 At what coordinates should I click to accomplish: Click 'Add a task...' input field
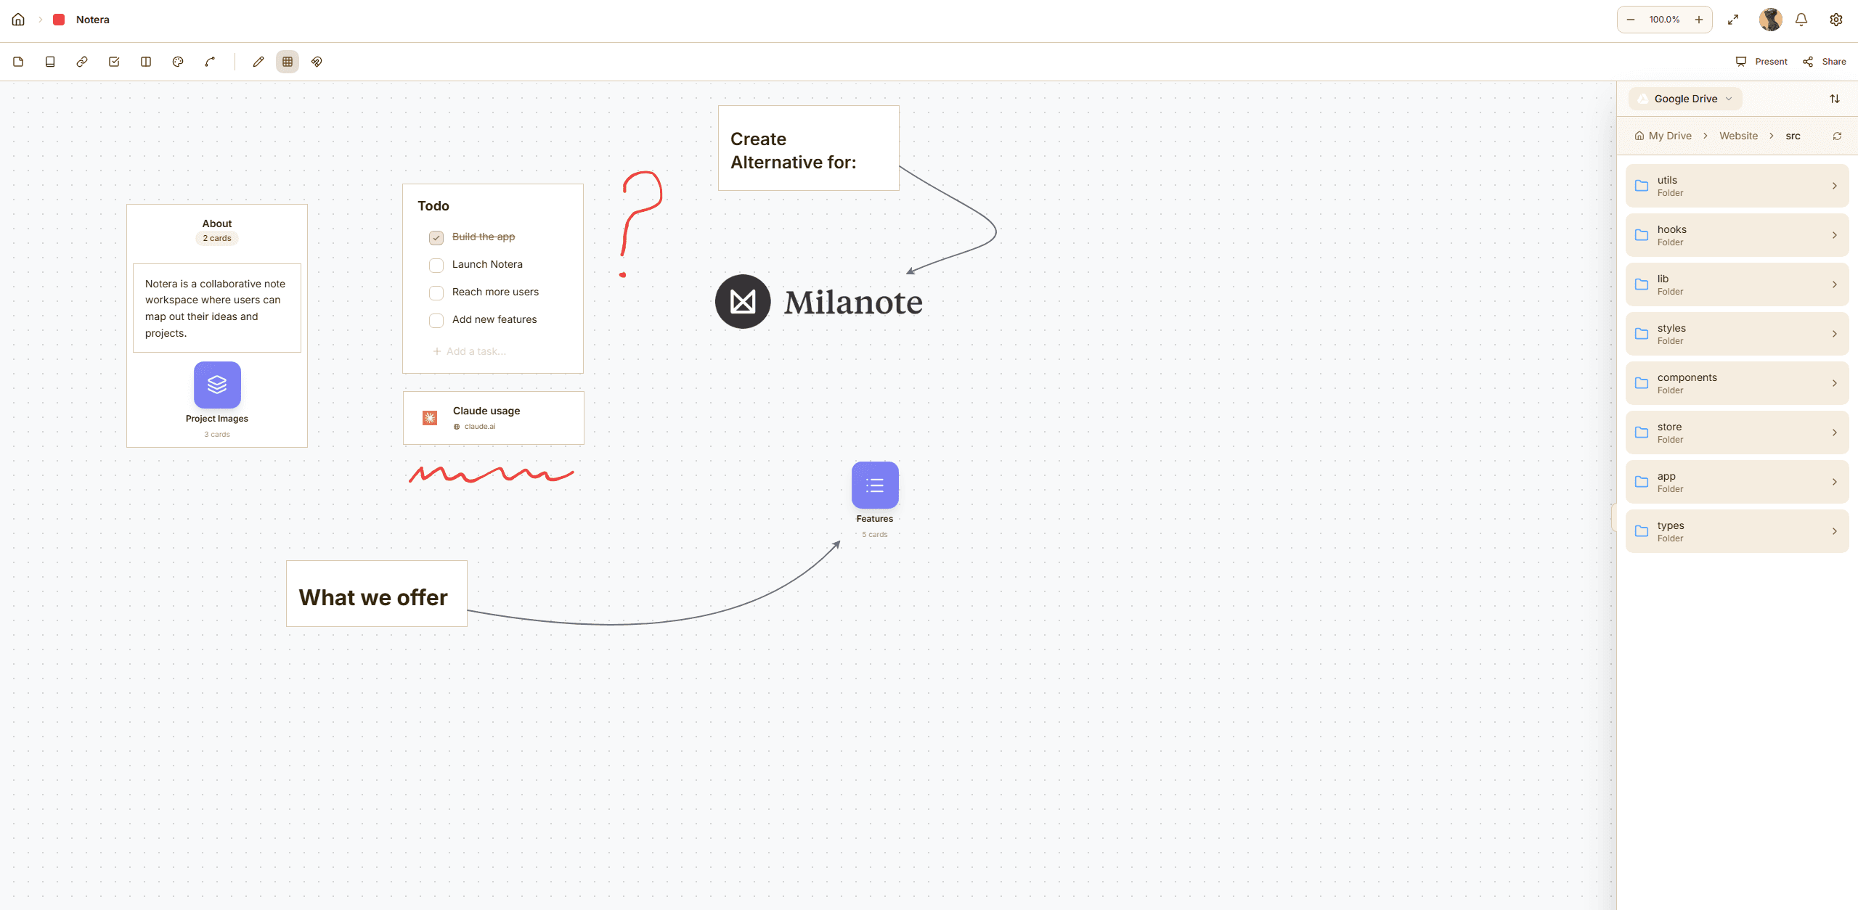pos(476,351)
